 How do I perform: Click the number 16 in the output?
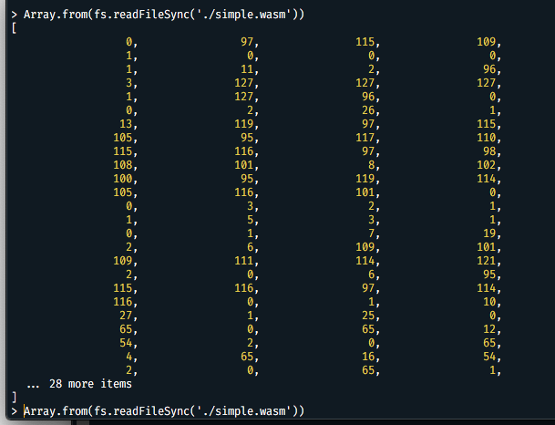point(370,357)
